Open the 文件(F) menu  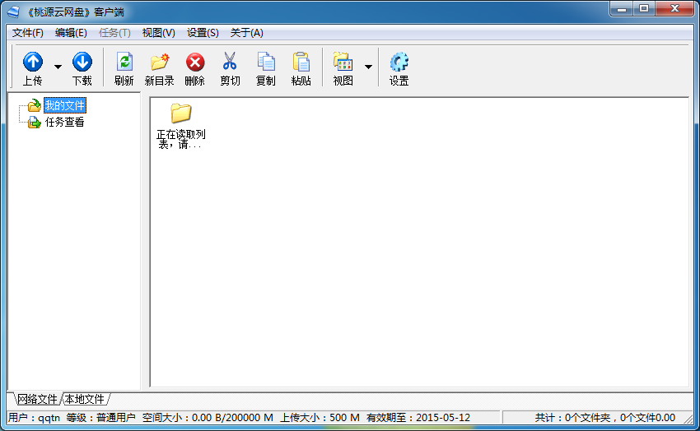click(x=28, y=33)
